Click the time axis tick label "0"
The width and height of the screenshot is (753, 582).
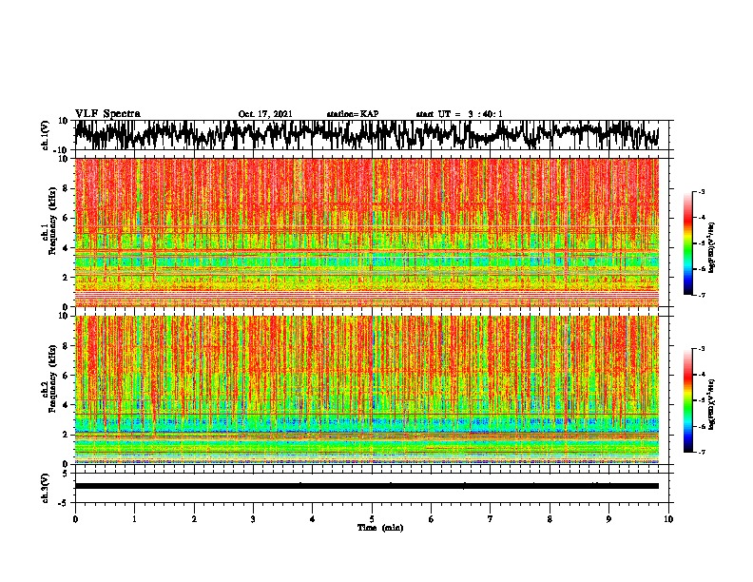75,519
